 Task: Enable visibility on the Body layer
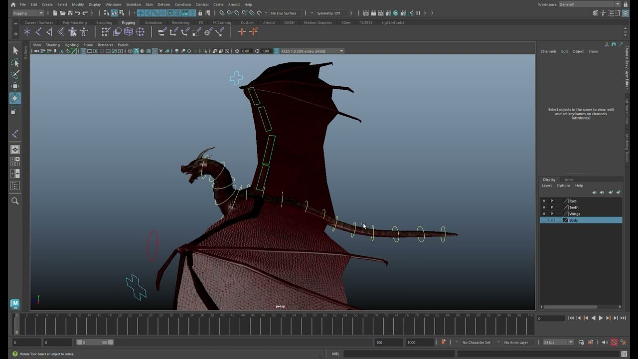[543, 220]
